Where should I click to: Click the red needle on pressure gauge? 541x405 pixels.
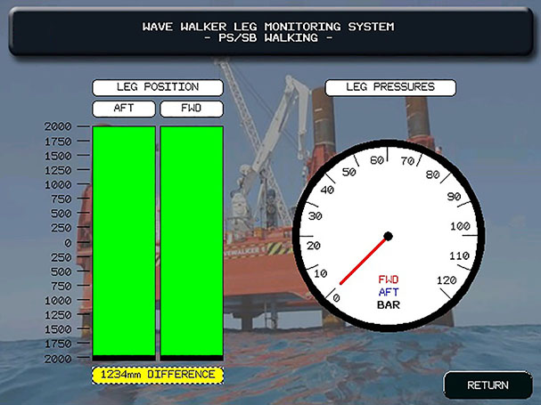pyautogui.click(x=363, y=261)
